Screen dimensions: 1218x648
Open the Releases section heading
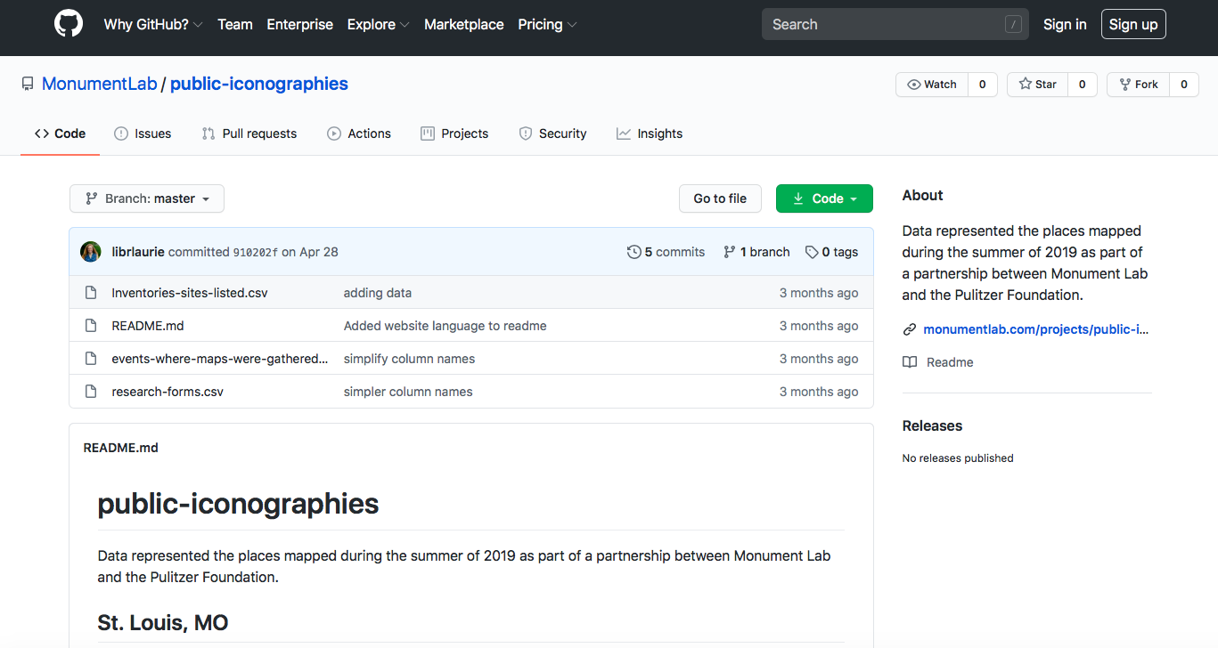932,425
